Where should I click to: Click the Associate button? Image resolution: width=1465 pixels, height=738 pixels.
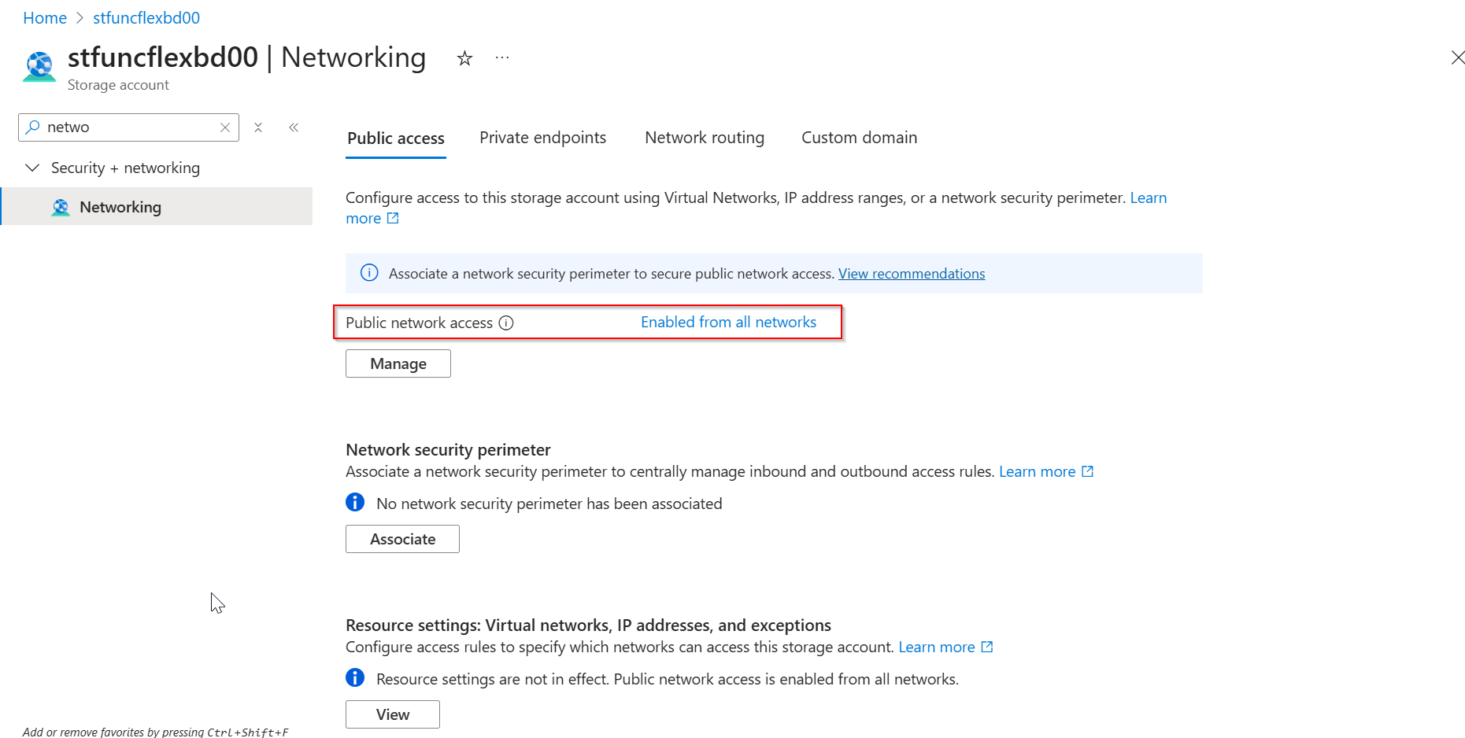[x=402, y=539]
